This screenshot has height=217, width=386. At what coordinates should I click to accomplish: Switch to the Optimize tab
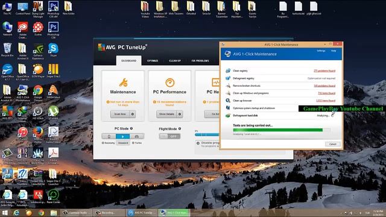[x=153, y=60]
